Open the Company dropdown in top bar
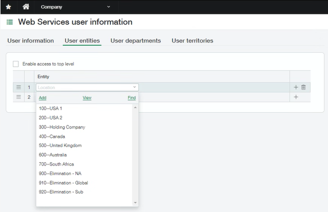Image resolution: width=328 pixels, height=212 pixels. 75,7
